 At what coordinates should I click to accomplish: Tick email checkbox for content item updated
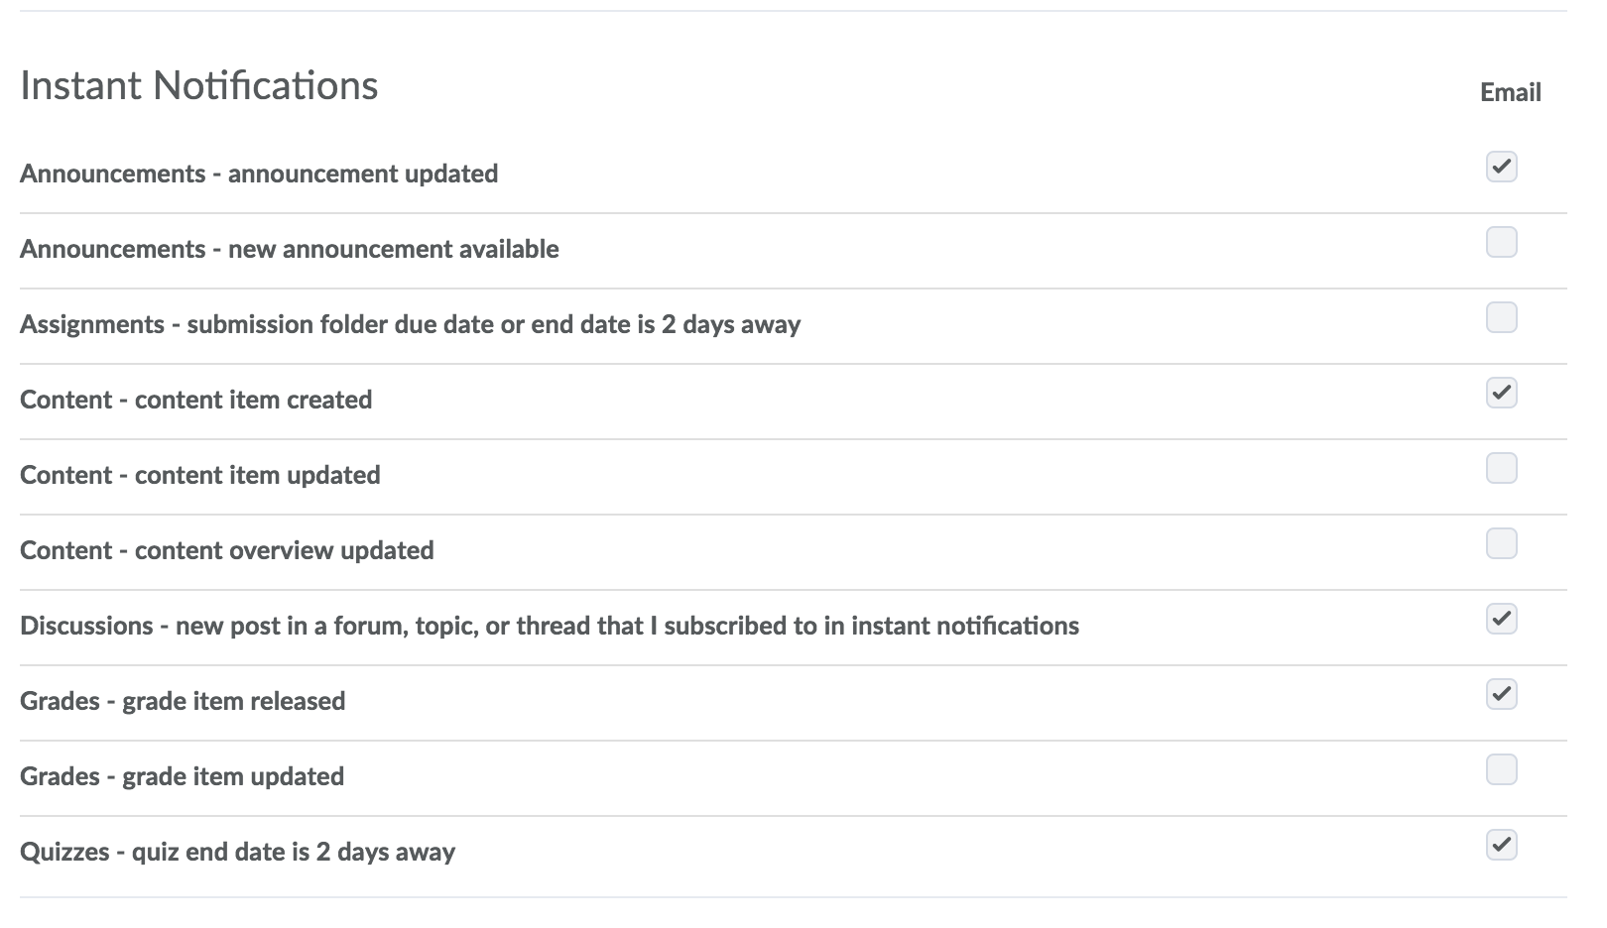(1501, 468)
